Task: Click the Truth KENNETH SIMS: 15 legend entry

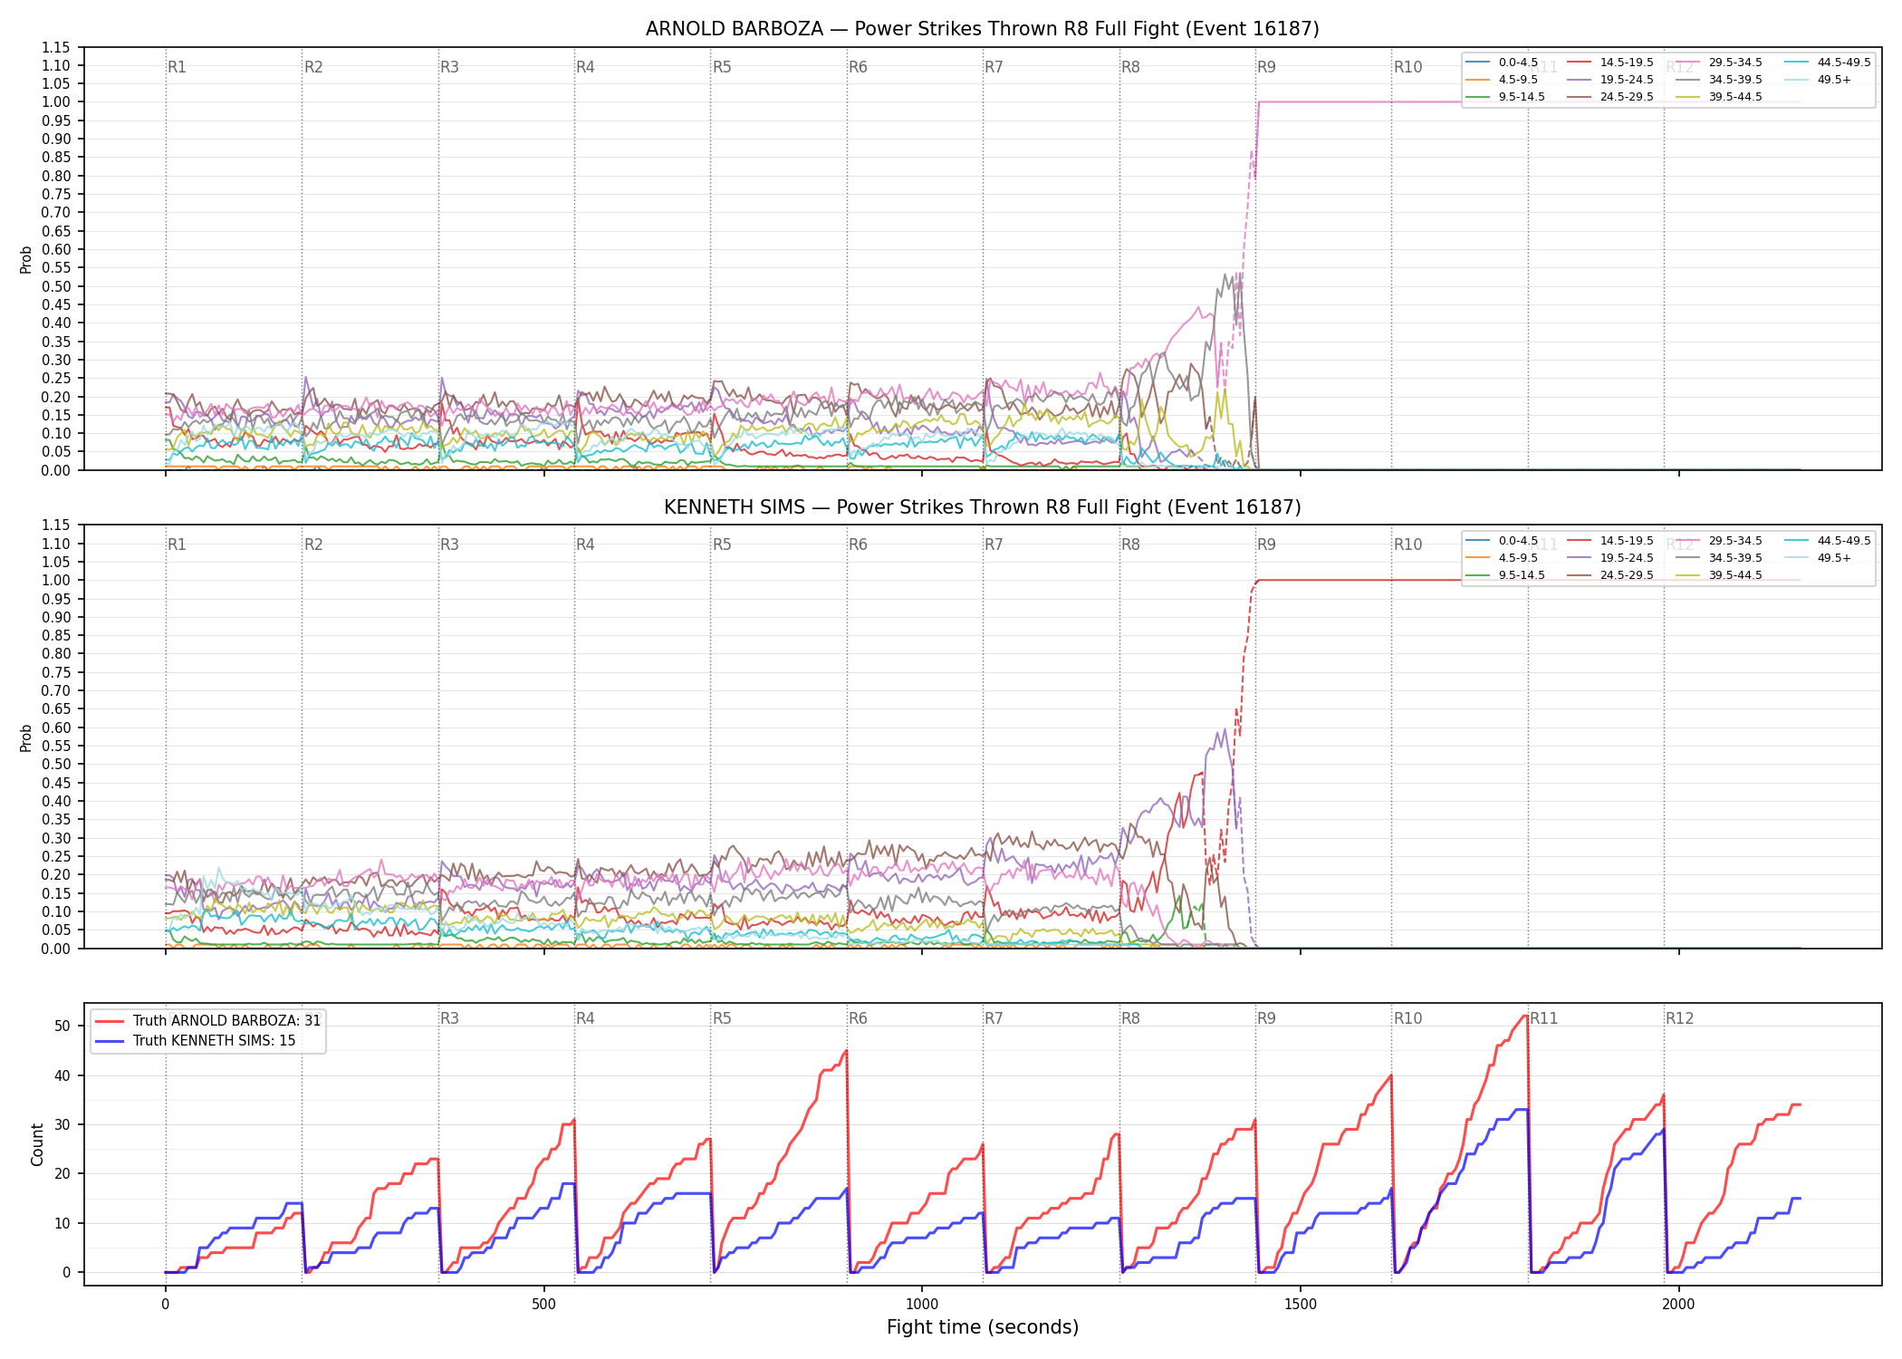Action: pyautogui.click(x=195, y=1040)
